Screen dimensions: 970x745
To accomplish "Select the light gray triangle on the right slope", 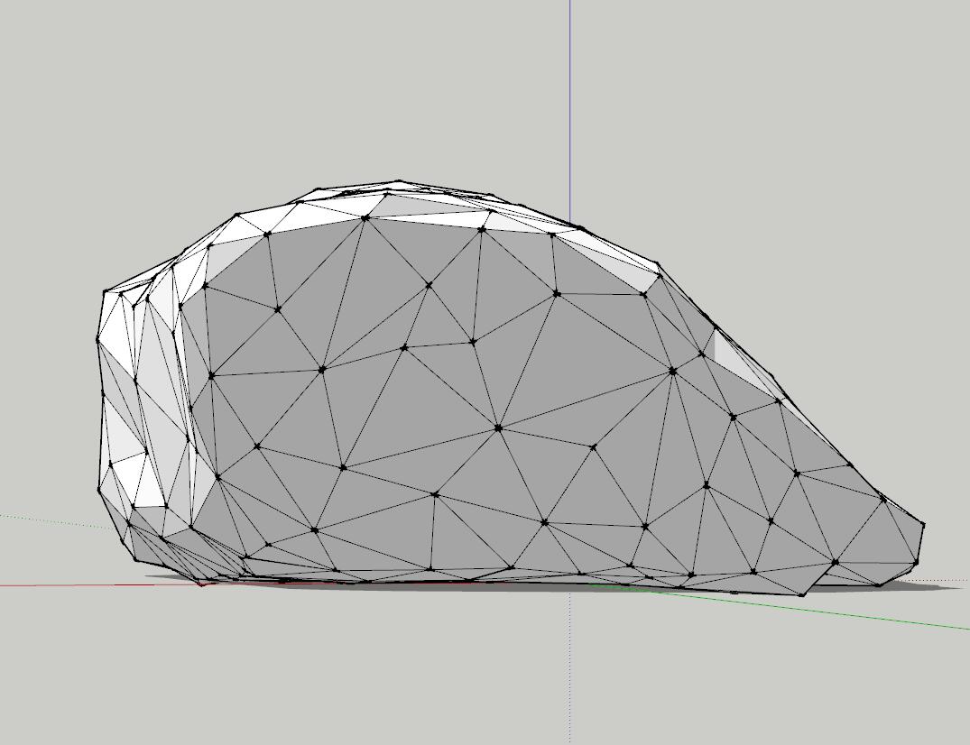I will pyautogui.click(x=727, y=350).
